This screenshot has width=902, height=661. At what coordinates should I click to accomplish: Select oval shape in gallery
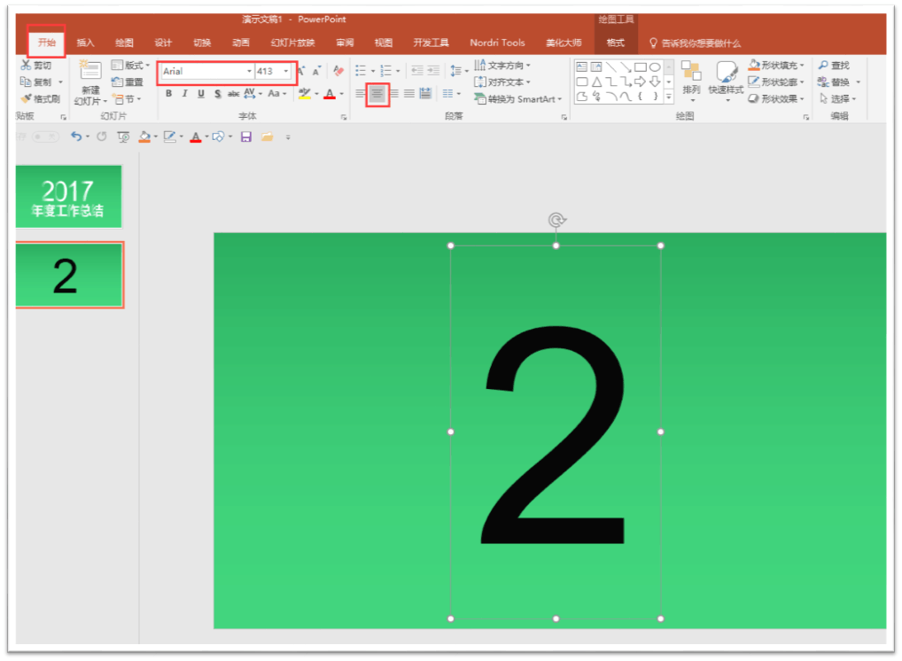point(655,67)
